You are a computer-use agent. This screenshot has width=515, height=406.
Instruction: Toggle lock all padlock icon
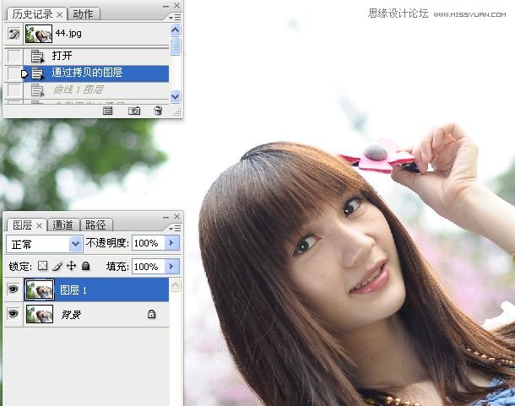(86, 266)
